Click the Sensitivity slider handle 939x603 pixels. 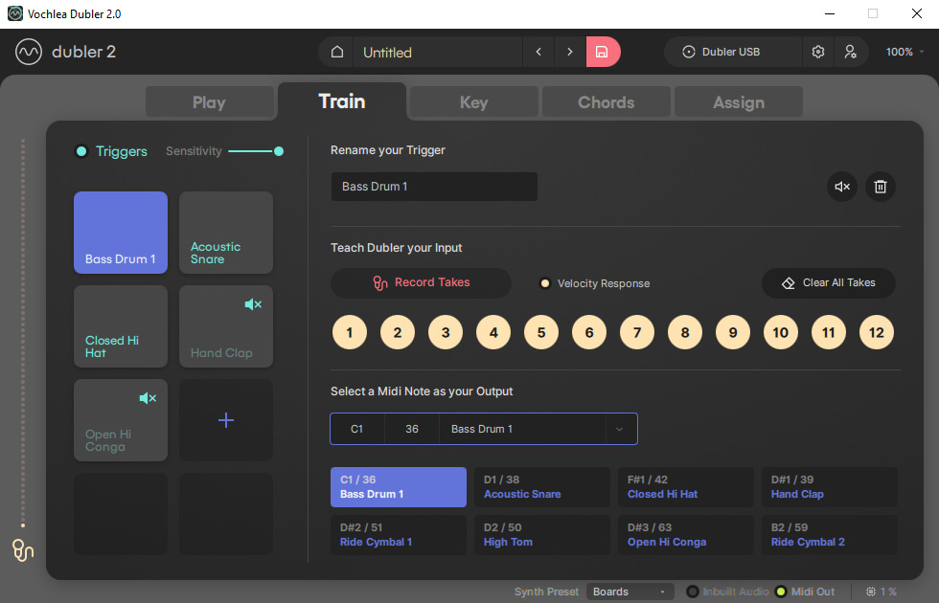point(279,151)
